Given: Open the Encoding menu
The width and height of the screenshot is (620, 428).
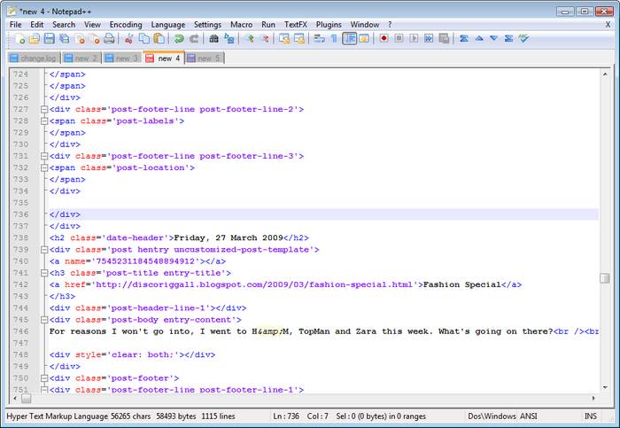Looking at the screenshot, I should tap(125, 25).
